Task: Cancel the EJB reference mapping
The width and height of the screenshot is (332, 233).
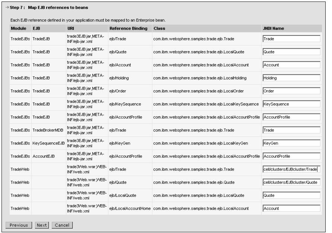Action: pos(62,225)
